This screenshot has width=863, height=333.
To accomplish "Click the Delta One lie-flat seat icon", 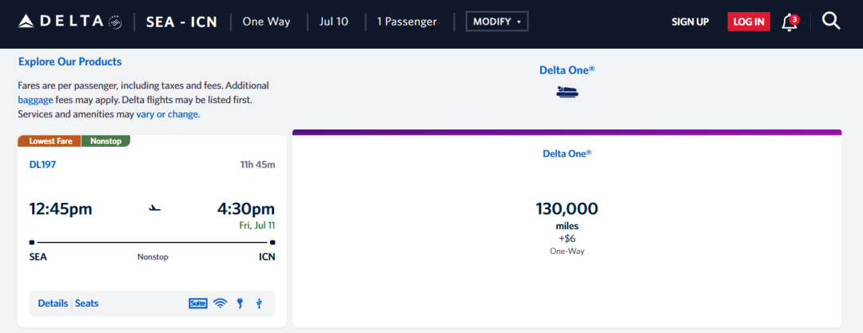I will point(567,92).
